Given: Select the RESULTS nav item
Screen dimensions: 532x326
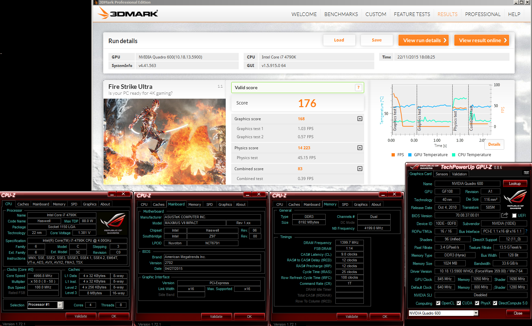Looking at the screenshot, I should click(x=447, y=14).
